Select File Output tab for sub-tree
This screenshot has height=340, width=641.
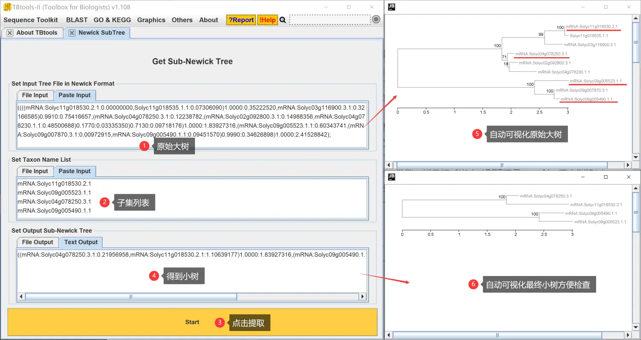coord(38,242)
